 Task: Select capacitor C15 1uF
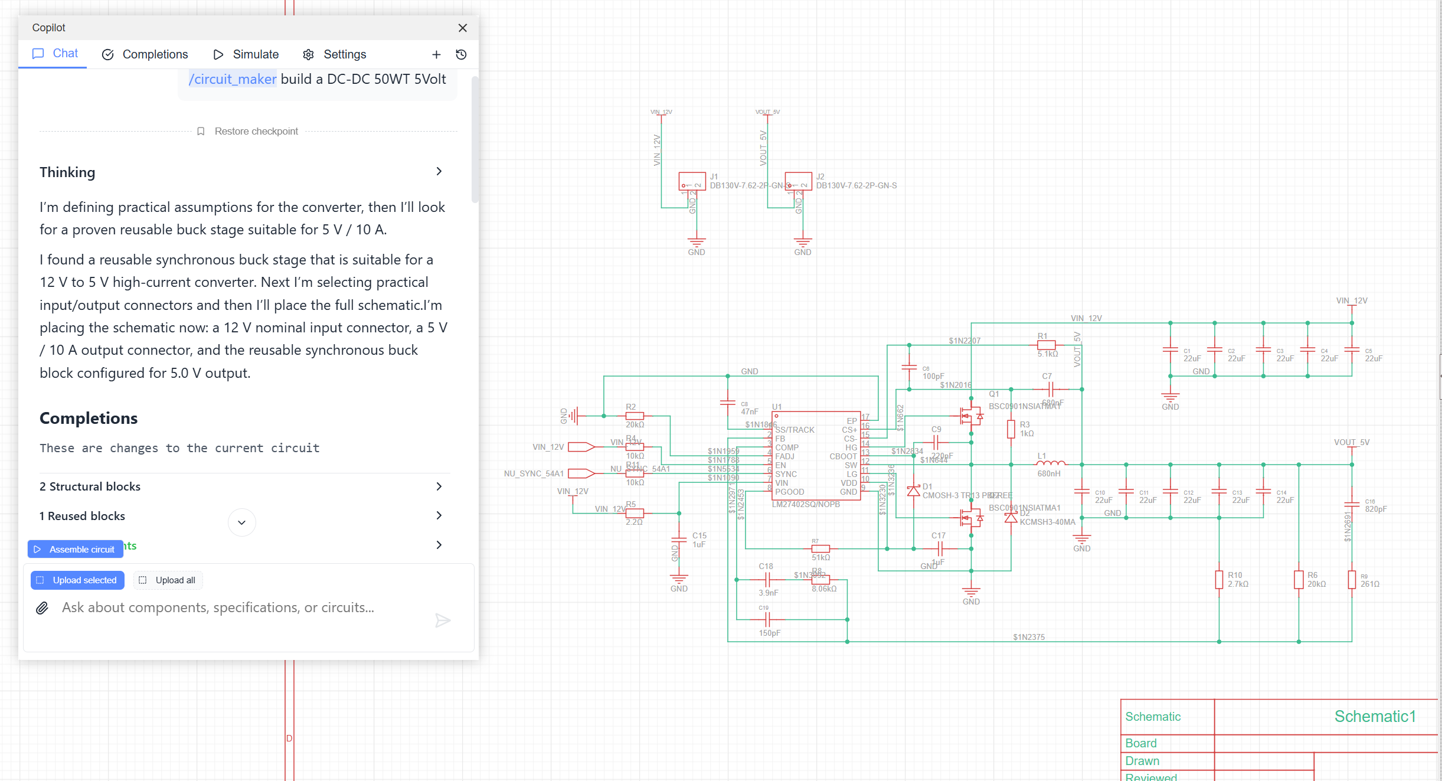click(679, 540)
